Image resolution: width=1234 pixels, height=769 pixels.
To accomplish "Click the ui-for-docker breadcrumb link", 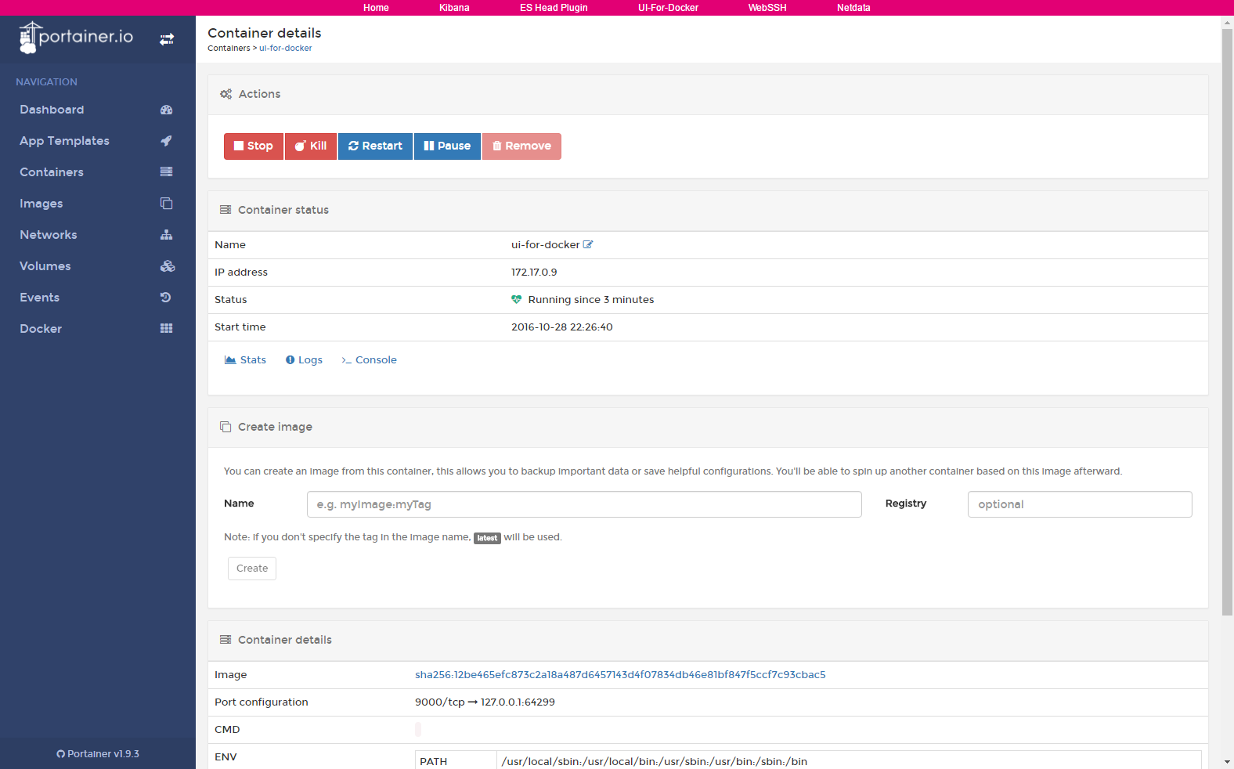I will pos(286,49).
